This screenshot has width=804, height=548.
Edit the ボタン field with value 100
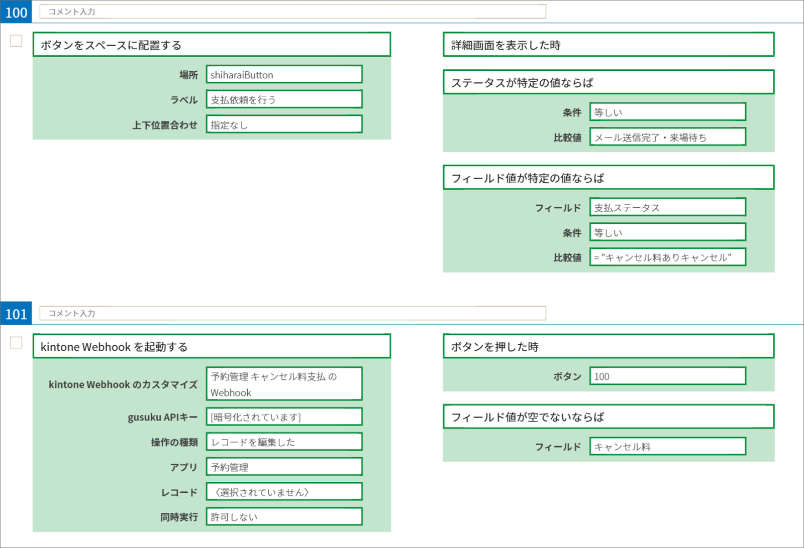tap(668, 376)
